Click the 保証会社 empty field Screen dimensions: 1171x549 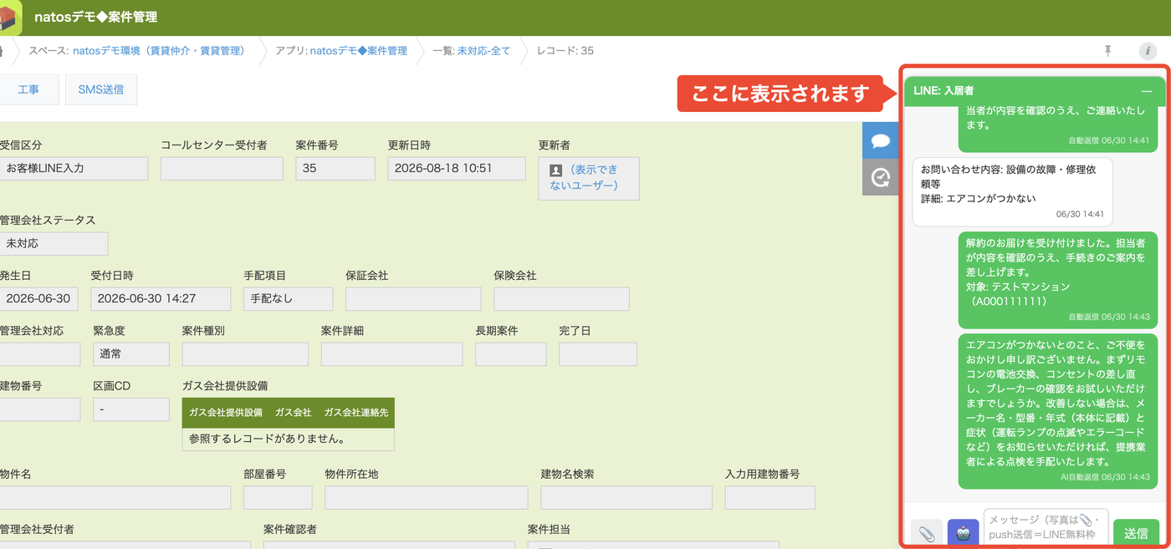tap(413, 298)
